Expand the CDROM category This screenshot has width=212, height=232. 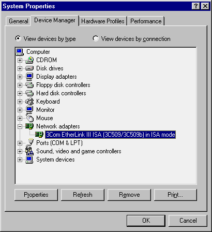20,60
